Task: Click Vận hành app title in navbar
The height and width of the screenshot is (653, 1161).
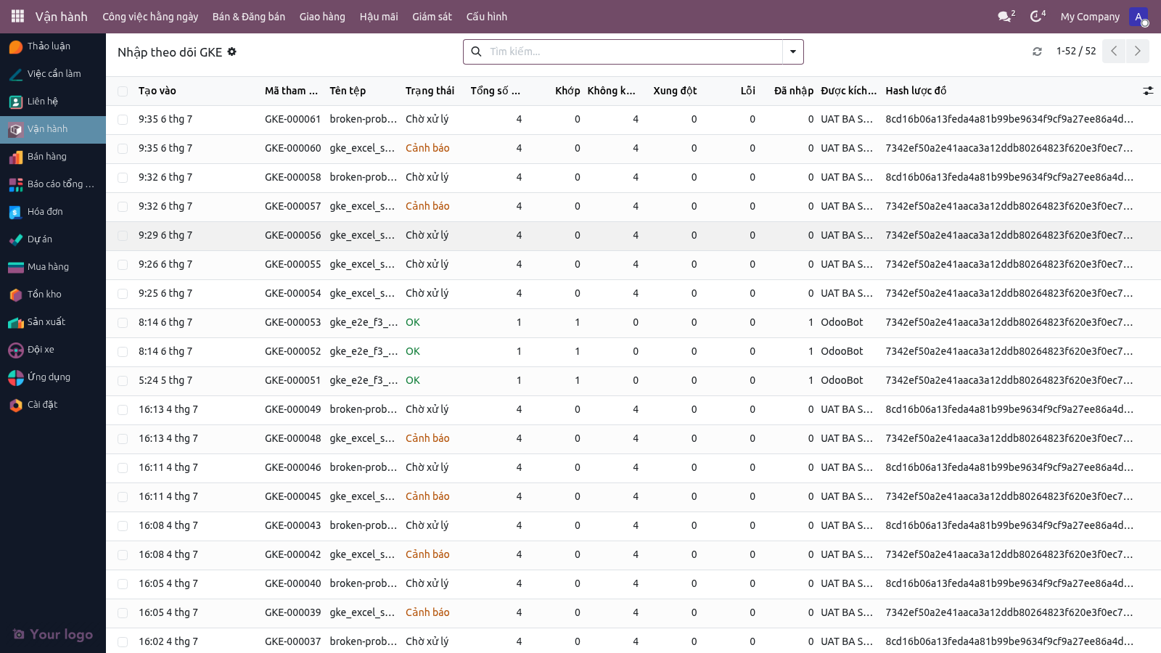Action: point(62,16)
